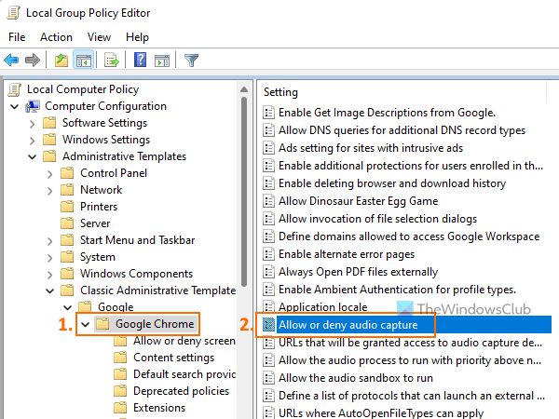The width and height of the screenshot is (559, 419).
Task: Click the tree pane scroll up arrow
Action: pos(244,89)
